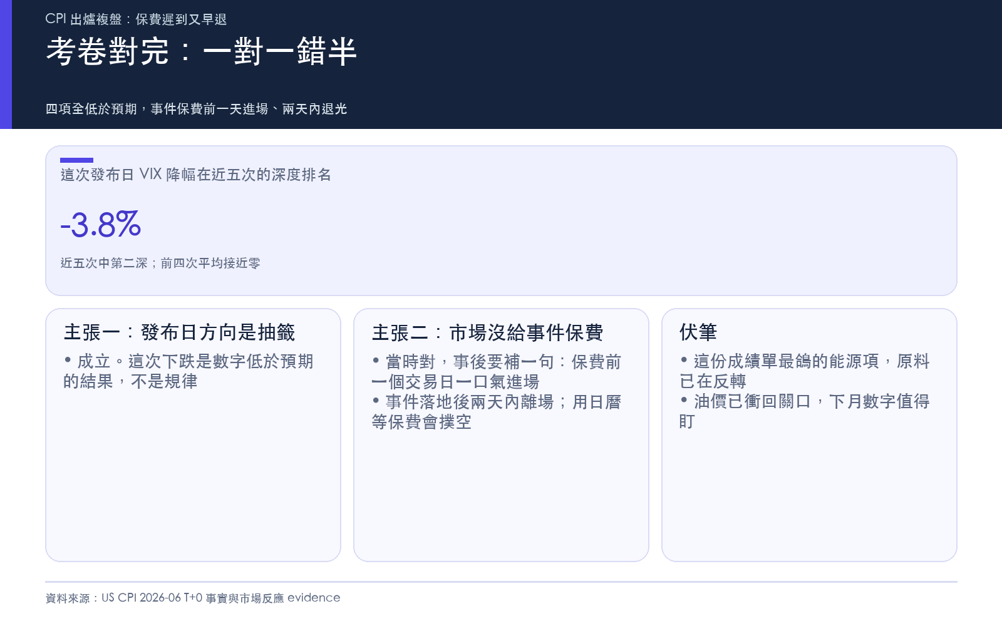
Task: Click the note '近五次中第二深；前四次平均接近零'
Action: click(x=160, y=263)
